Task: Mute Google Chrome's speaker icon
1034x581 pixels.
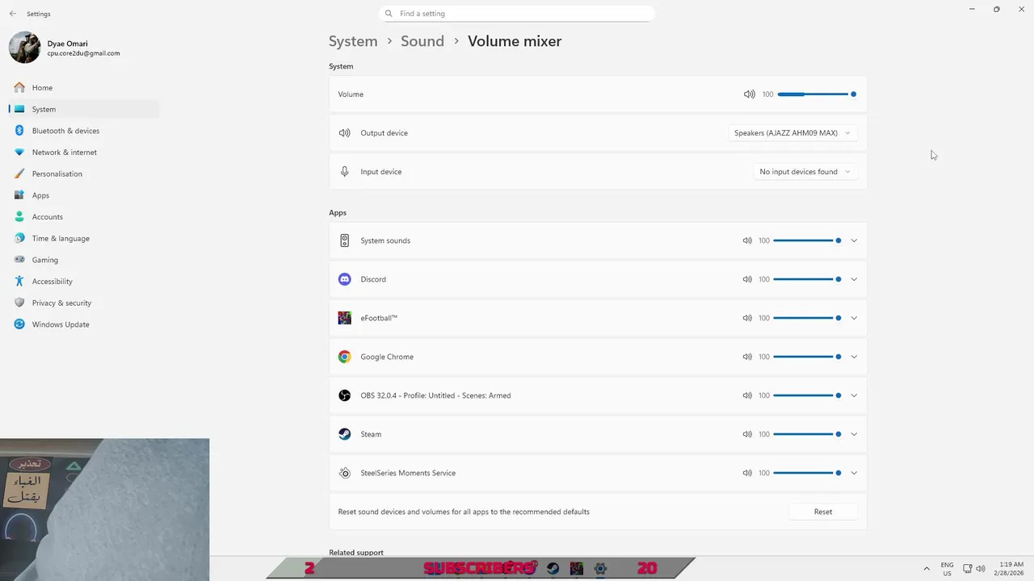Action: [x=747, y=357]
